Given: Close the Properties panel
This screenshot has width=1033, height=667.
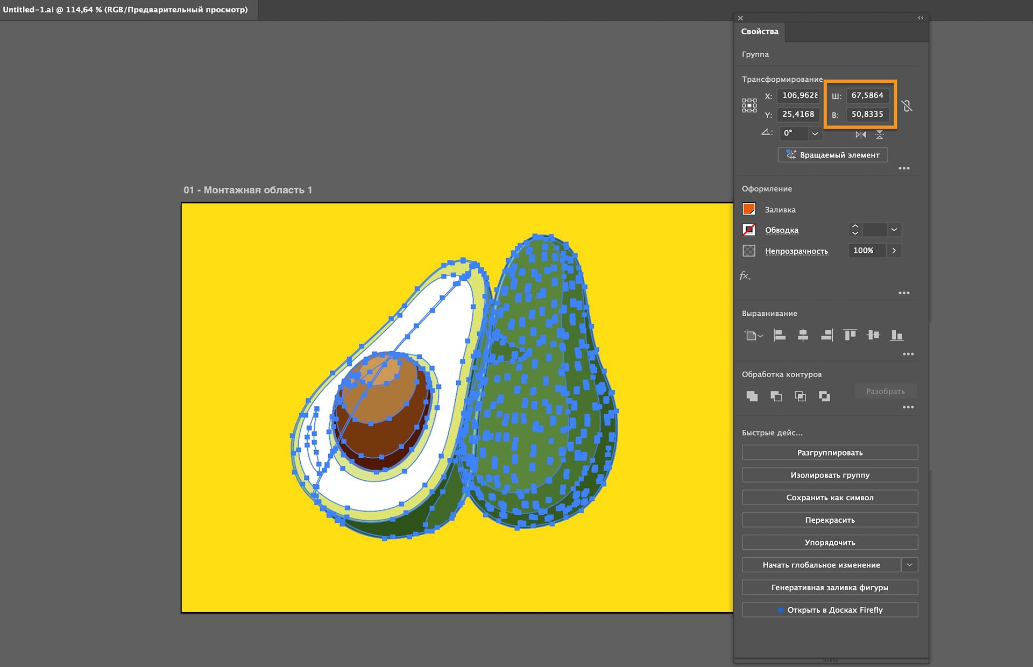Looking at the screenshot, I should click(x=740, y=18).
